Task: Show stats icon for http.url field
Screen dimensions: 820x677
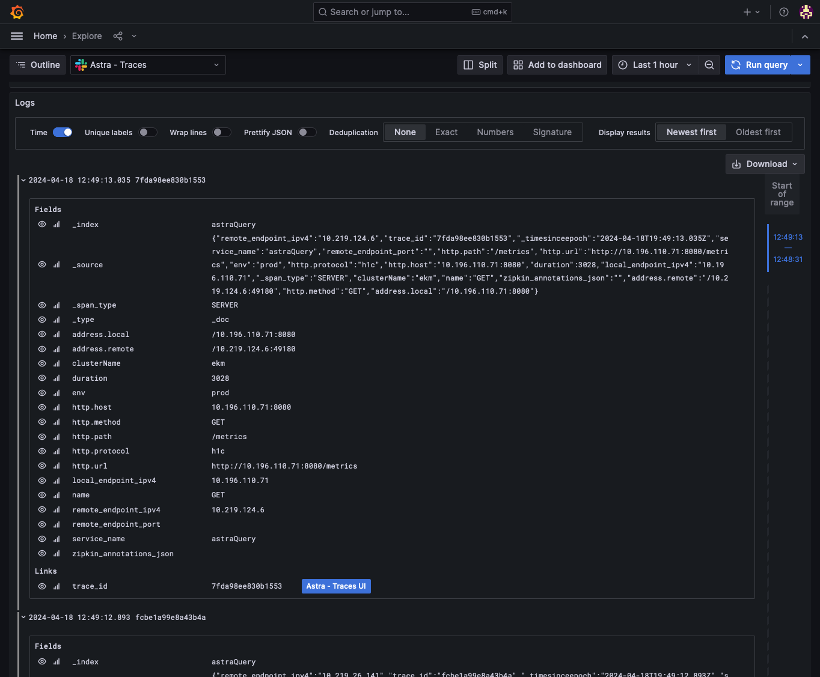Action: [x=57, y=466]
